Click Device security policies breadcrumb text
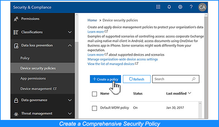This screenshot has height=127, width=219. [x=120, y=20]
